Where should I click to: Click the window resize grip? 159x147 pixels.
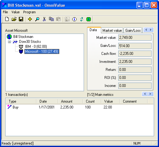156,144
